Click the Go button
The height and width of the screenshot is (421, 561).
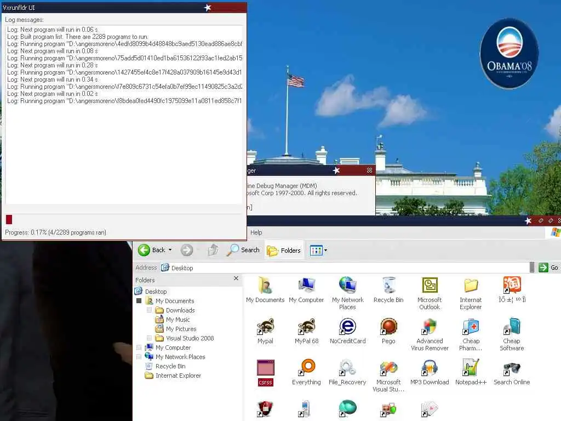coord(548,268)
